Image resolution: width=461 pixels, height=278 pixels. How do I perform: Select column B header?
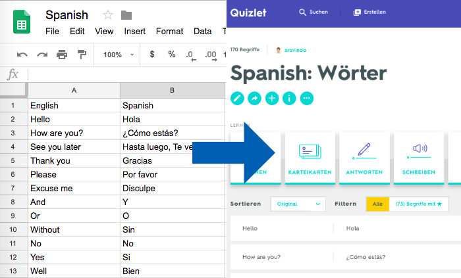point(173,90)
